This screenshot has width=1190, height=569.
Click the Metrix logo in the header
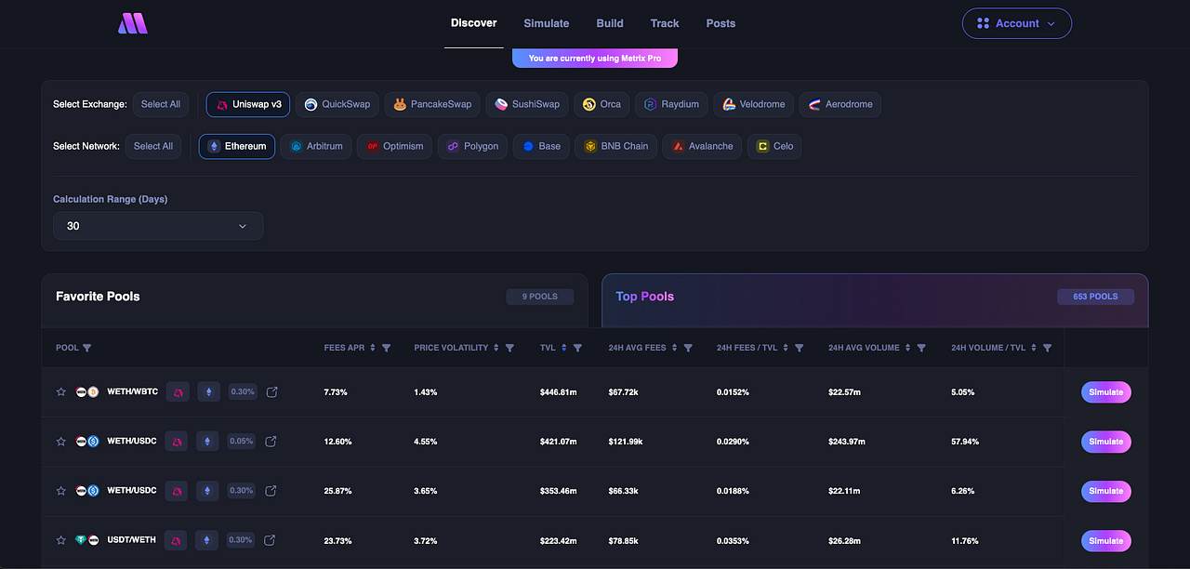click(x=132, y=24)
